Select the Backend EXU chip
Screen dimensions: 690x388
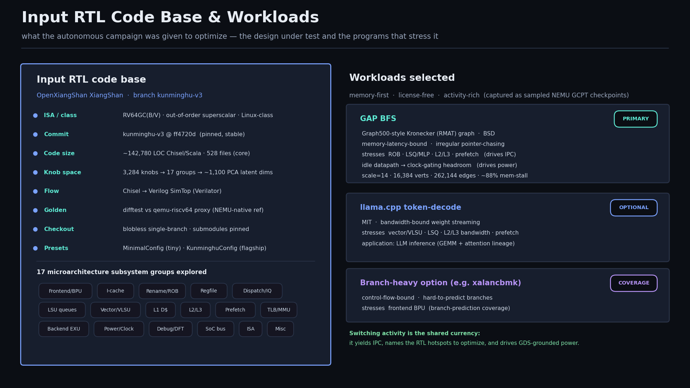click(64, 329)
